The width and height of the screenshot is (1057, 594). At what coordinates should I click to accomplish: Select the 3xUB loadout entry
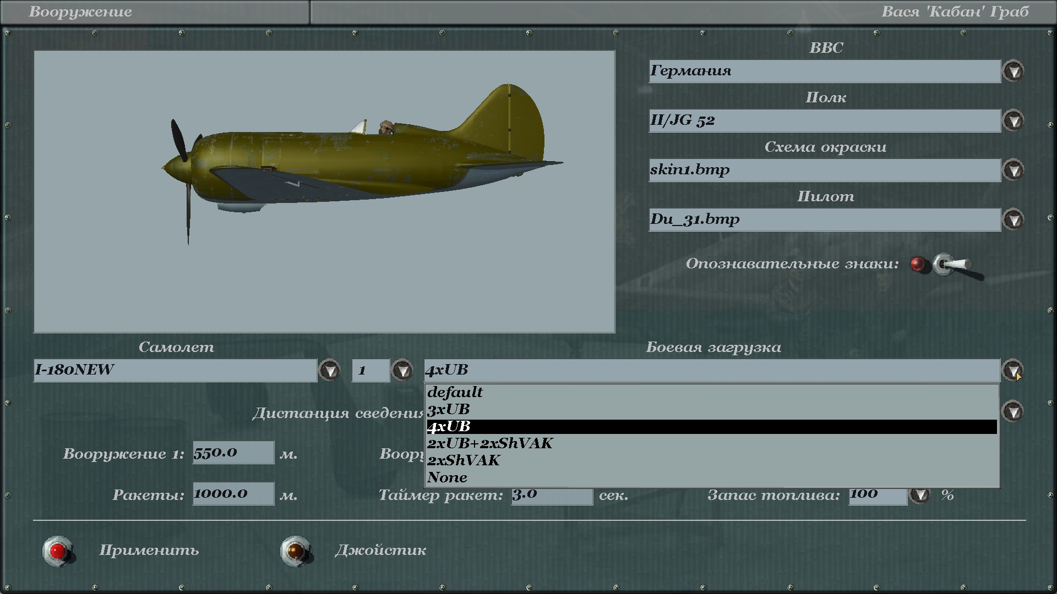pos(448,409)
